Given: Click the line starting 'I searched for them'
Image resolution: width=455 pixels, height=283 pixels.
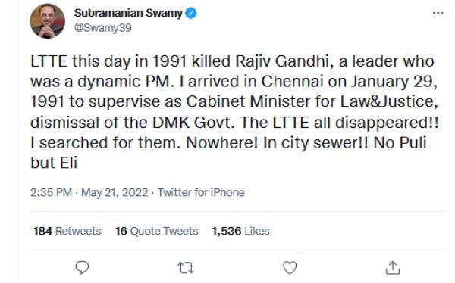Looking at the screenshot, I should 228,142.
